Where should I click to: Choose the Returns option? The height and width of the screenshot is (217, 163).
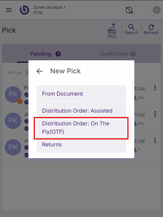81,145
